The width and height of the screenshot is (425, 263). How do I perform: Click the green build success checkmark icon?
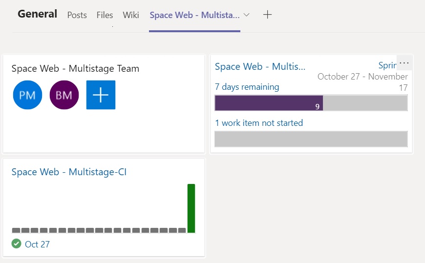[17, 244]
